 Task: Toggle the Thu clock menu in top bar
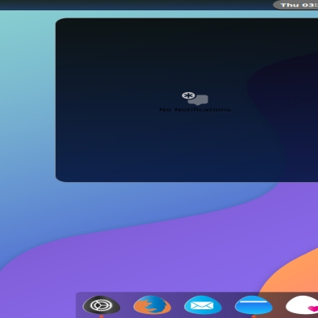[x=296, y=5]
